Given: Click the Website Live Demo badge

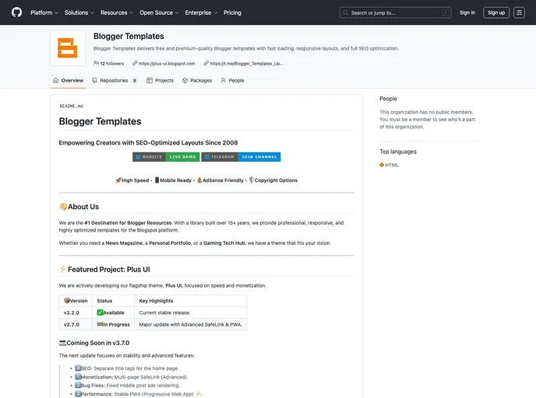Looking at the screenshot, I should tap(166, 157).
